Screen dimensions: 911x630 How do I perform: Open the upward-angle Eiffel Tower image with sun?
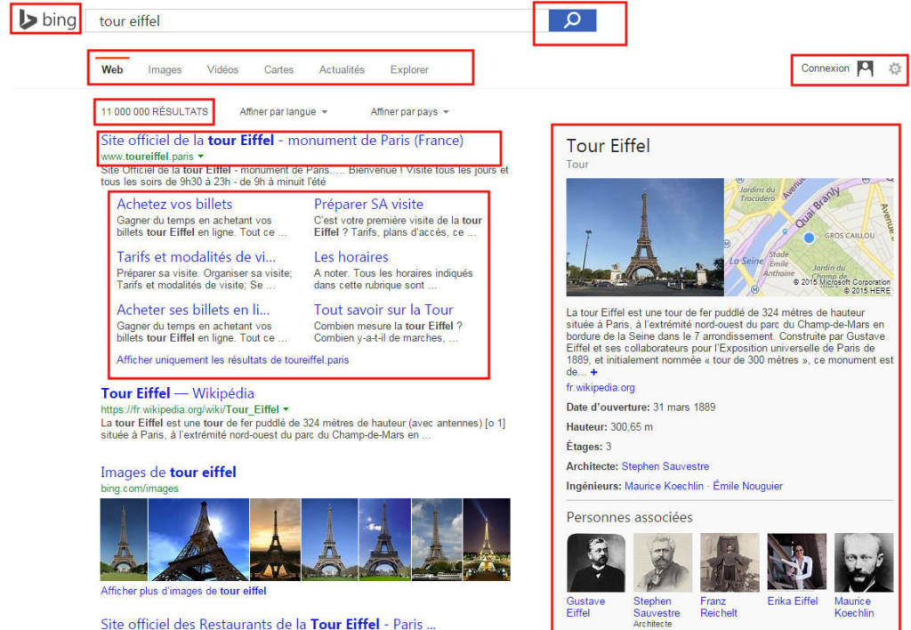click(x=198, y=539)
